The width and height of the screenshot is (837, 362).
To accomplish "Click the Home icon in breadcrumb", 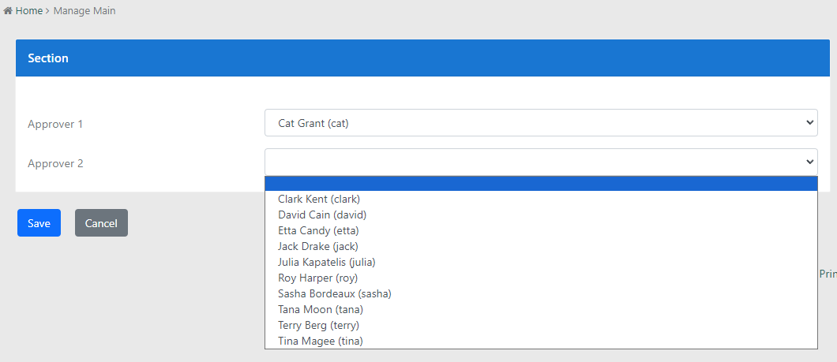I will click(8, 11).
